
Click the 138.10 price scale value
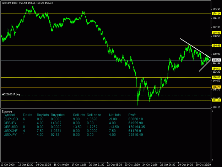[216, 107]
